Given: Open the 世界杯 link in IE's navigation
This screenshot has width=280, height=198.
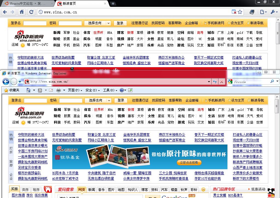Looking at the screenshot, I should (x=99, y=110).
